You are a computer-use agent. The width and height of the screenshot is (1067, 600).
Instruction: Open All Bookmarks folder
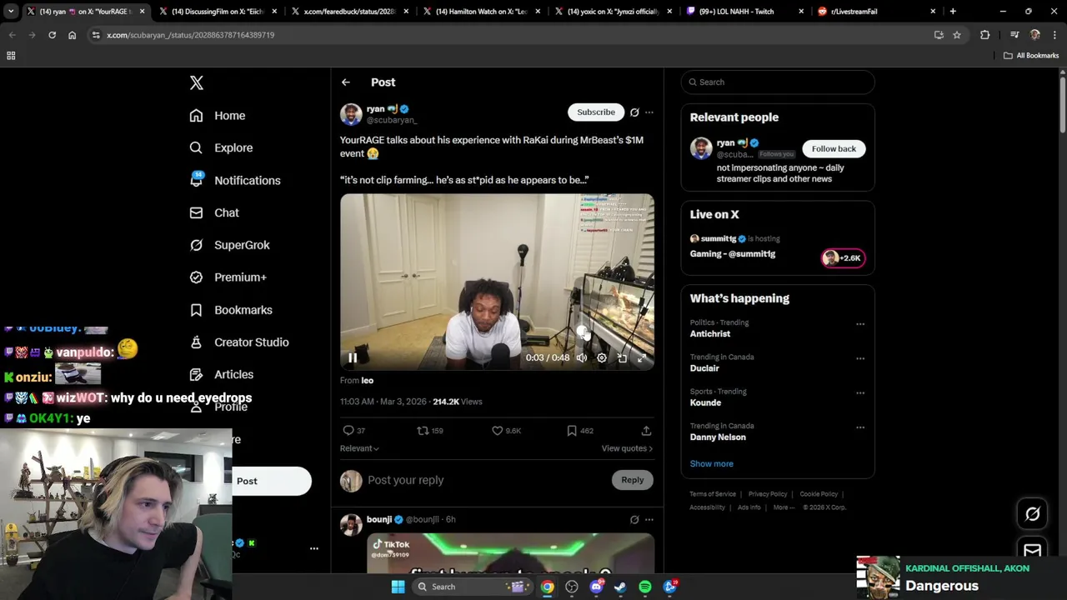click(1031, 56)
